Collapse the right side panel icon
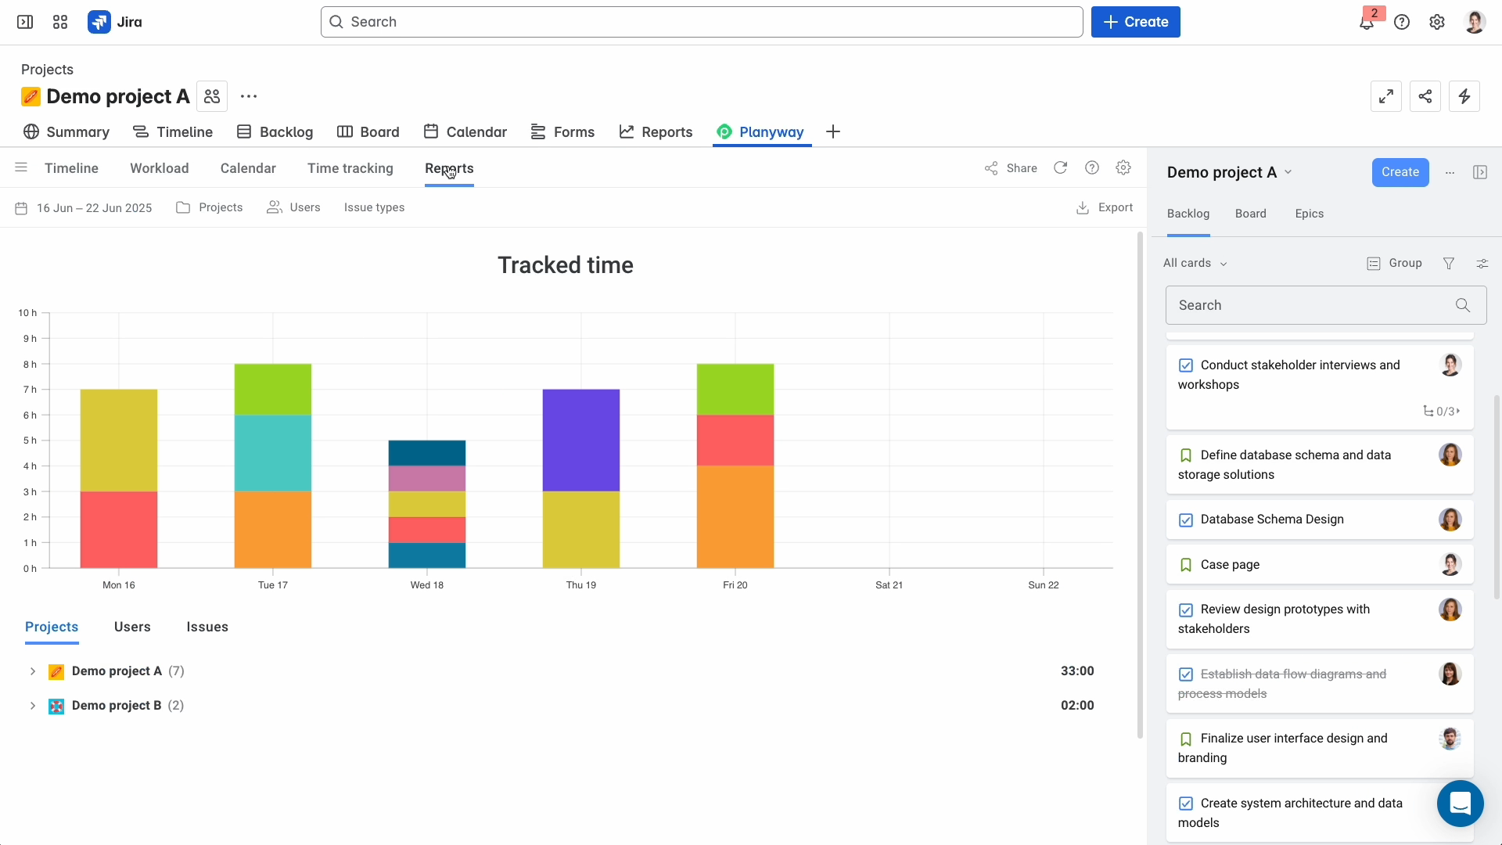The width and height of the screenshot is (1502, 845). (x=1479, y=172)
